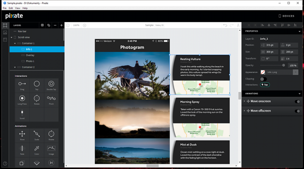Zoom out the canvas

(x=68, y=25)
